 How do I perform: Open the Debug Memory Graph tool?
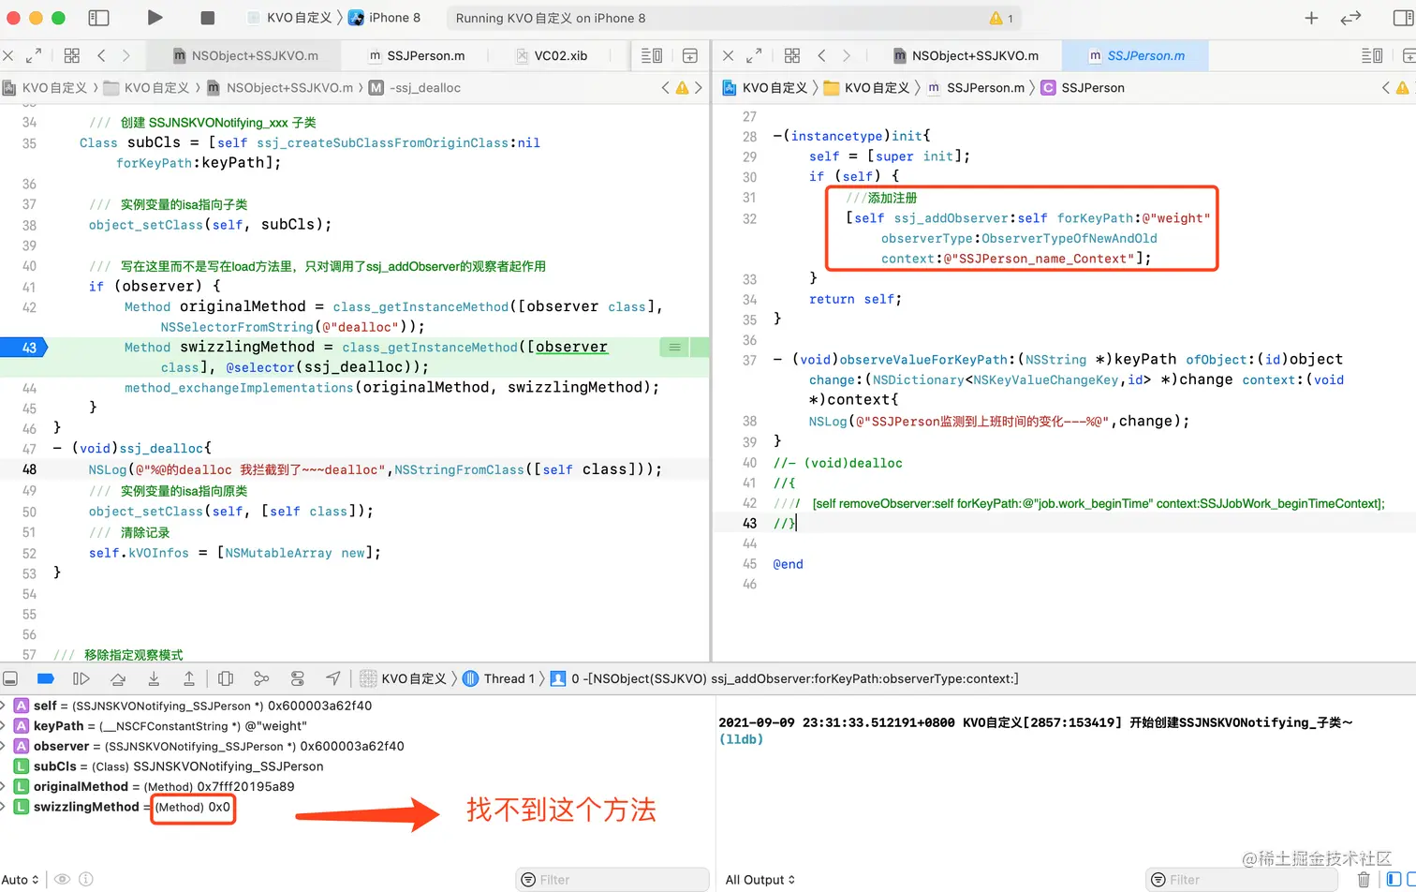click(x=261, y=678)
